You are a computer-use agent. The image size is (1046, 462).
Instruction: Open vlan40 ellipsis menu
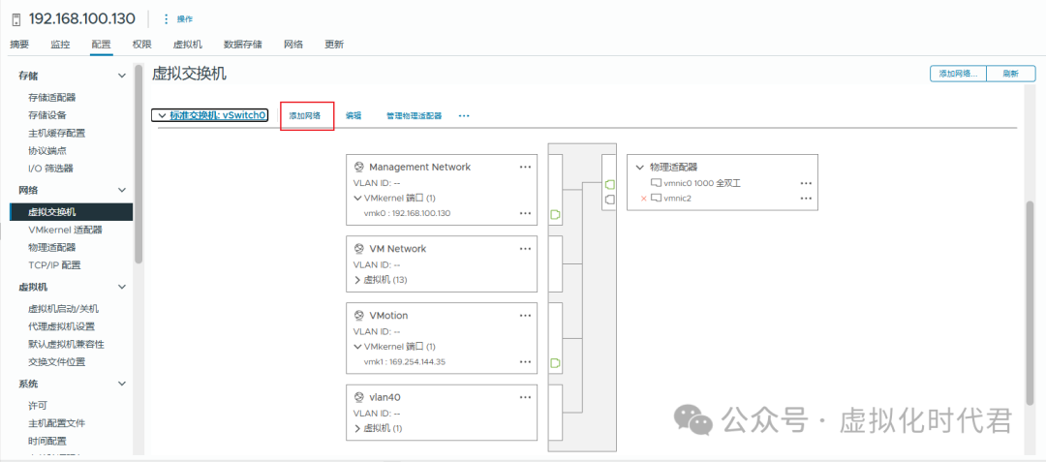(x=526, y=397)
